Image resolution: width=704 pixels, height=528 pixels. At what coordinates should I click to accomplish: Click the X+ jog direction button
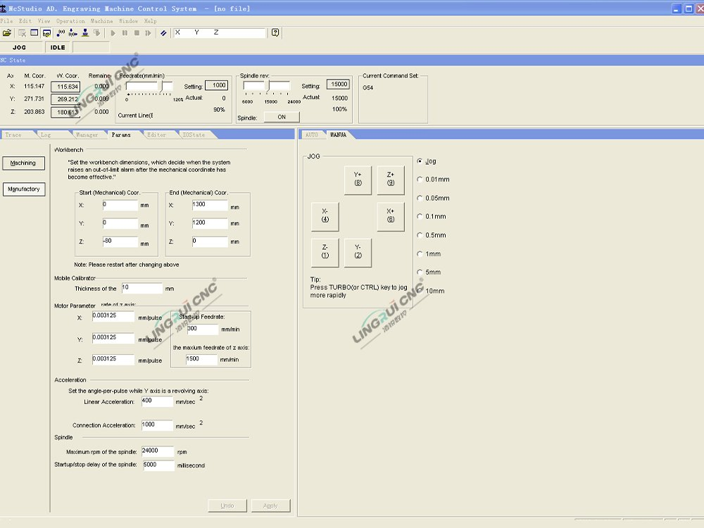pos(391,217)
